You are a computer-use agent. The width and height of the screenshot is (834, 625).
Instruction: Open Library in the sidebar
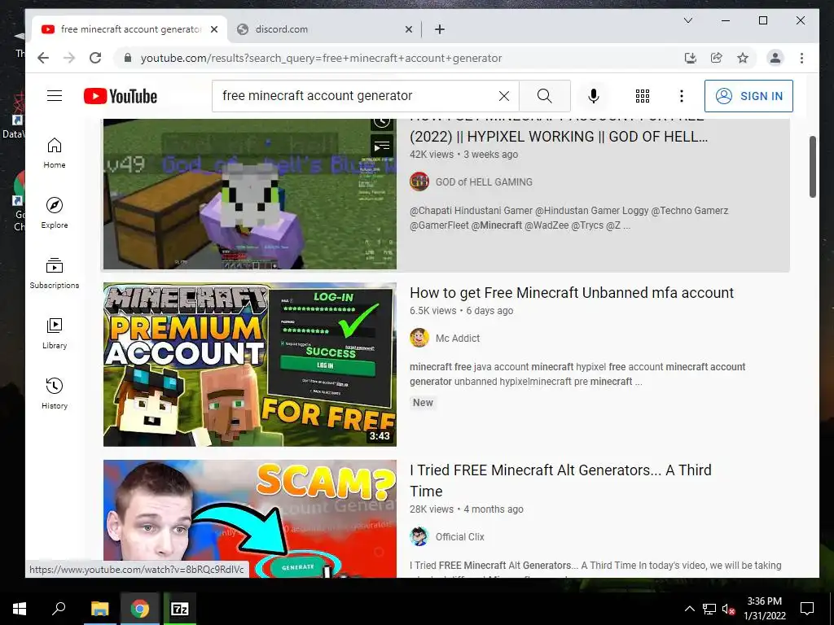pyautogui.click(x=55, y=333)
